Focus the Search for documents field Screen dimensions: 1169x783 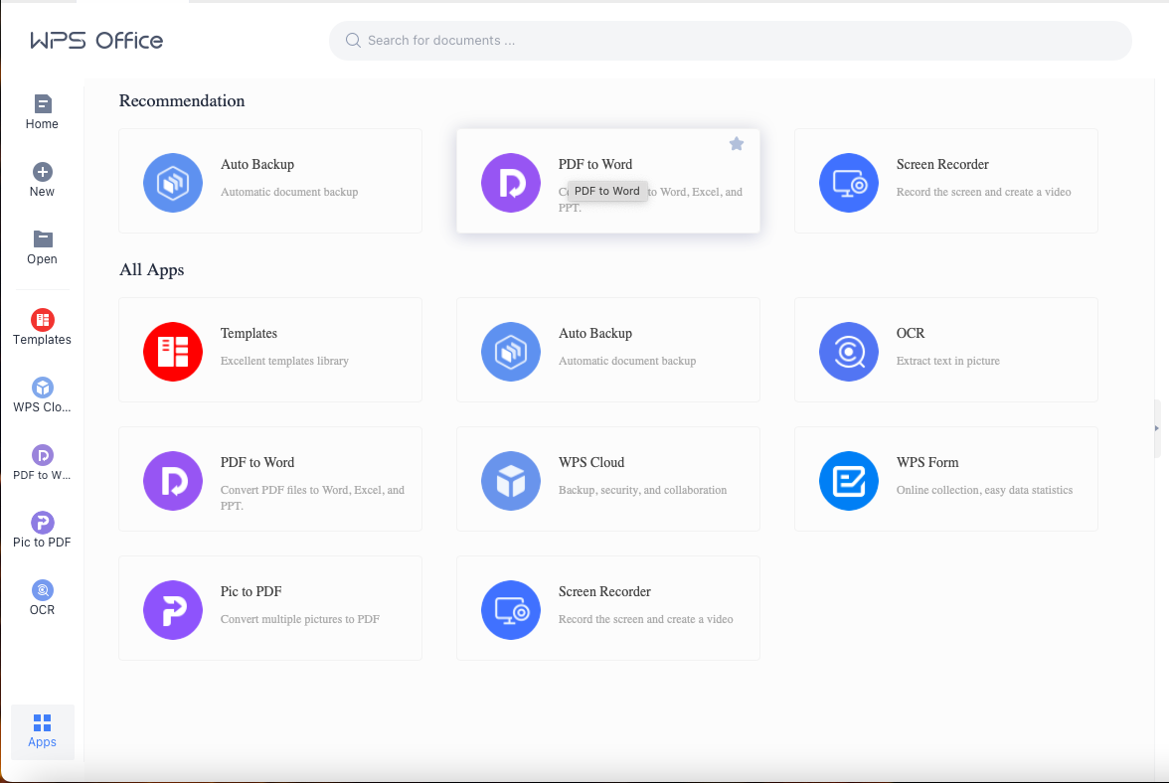pos(731,40)
